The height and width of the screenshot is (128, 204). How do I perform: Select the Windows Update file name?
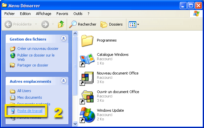110,110
